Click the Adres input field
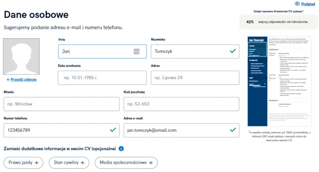This screenshot has height=172, width=319. (195, 78)
